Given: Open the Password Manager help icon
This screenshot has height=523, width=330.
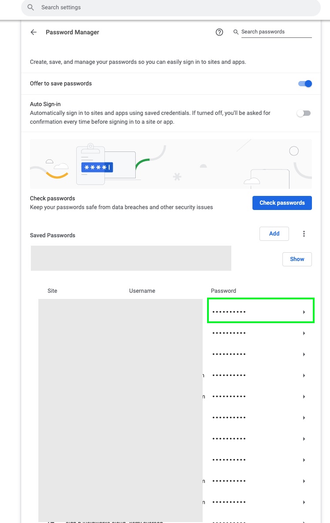Looking at the screenshot, I should pos(219,32).
